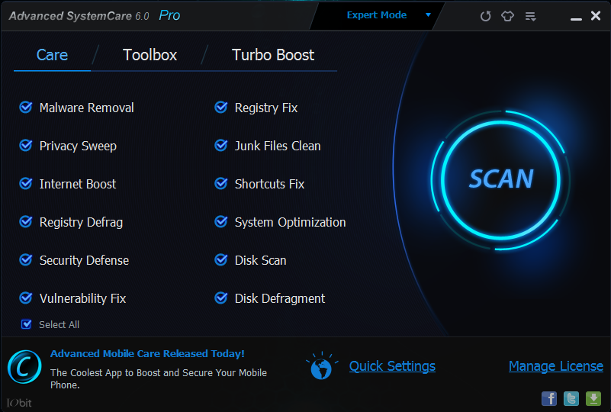Click the Manage License link
Viewport: 611px width, 412px height.
555,366
